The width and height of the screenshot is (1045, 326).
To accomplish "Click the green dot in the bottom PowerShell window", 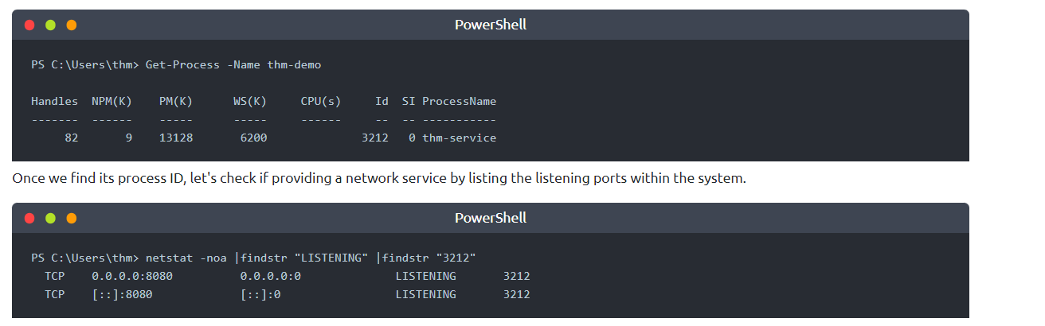I will (50, 218).
